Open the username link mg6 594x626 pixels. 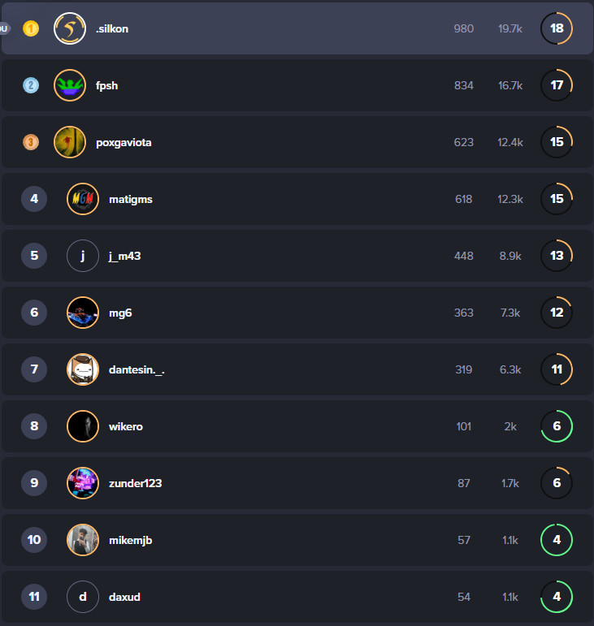[120, 313]
